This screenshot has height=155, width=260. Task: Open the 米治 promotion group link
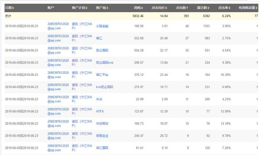(x=99, y=99)
